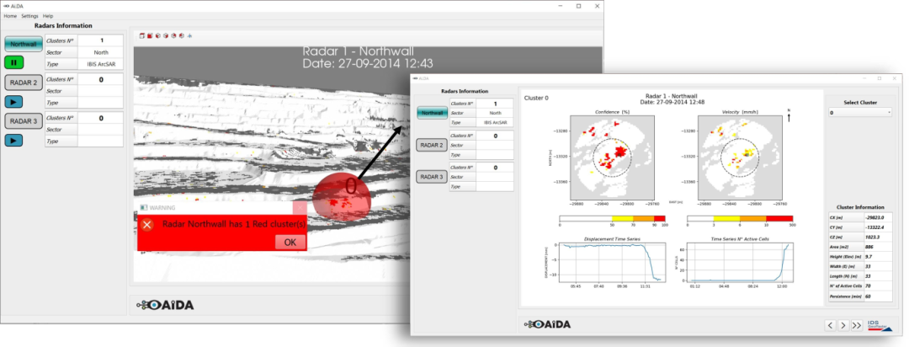Click the IDS GeoRadar logo
The height and width of the screenshot is (347, 909).
point(879,326)
